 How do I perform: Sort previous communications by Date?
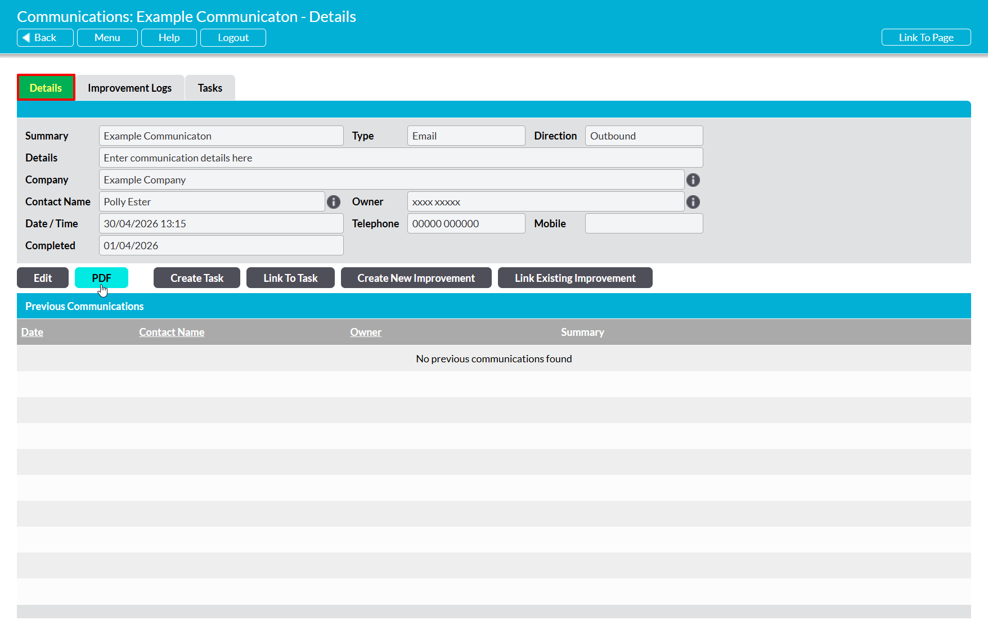(x=32, y=332)
